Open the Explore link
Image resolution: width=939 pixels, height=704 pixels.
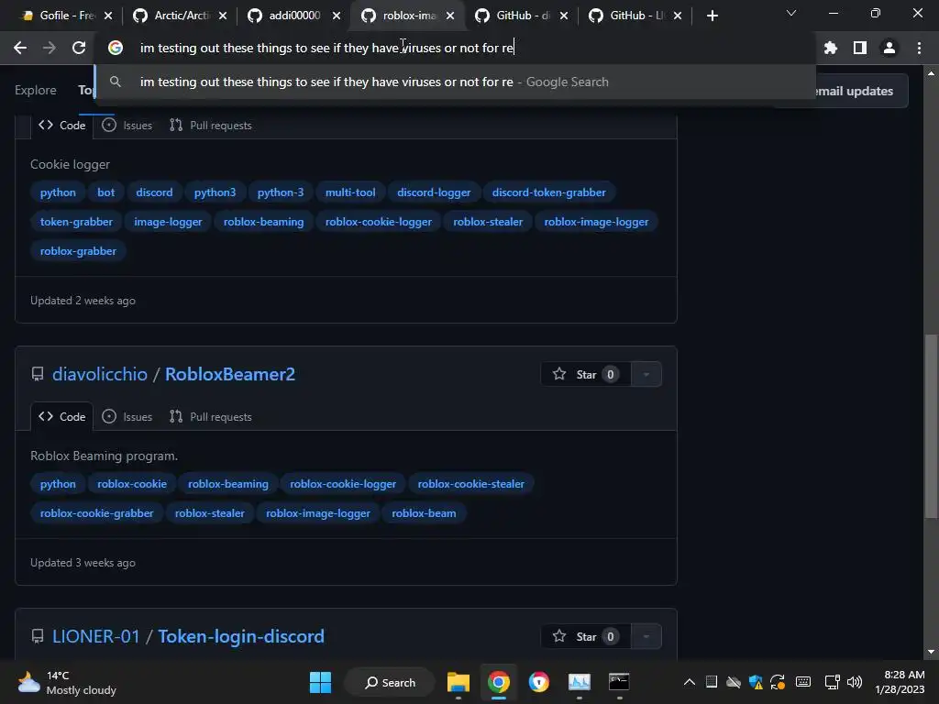point(36,91)
